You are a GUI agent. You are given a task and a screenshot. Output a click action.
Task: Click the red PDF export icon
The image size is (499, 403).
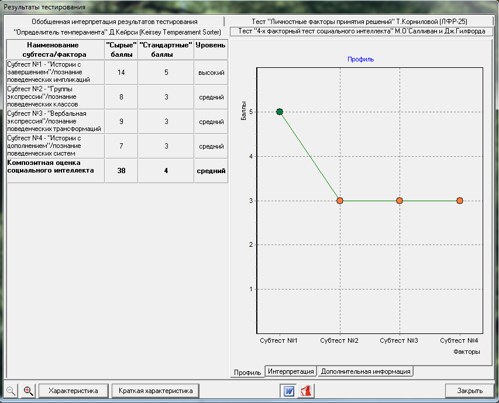[306, 391]
